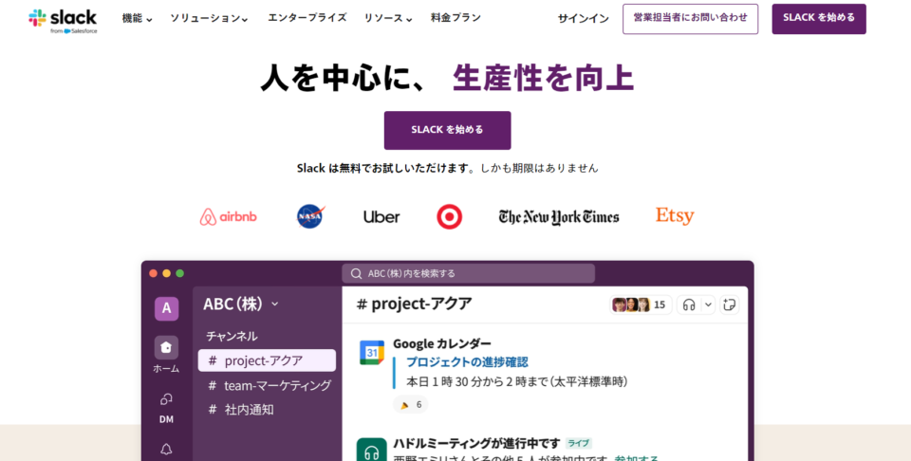Open the member avatars count 15

[641, 304]
